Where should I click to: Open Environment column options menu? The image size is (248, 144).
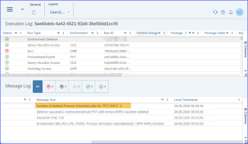(x=97, y=33)
